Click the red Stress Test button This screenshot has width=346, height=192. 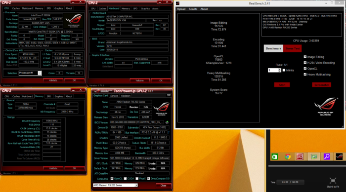[x=293, y=48]
